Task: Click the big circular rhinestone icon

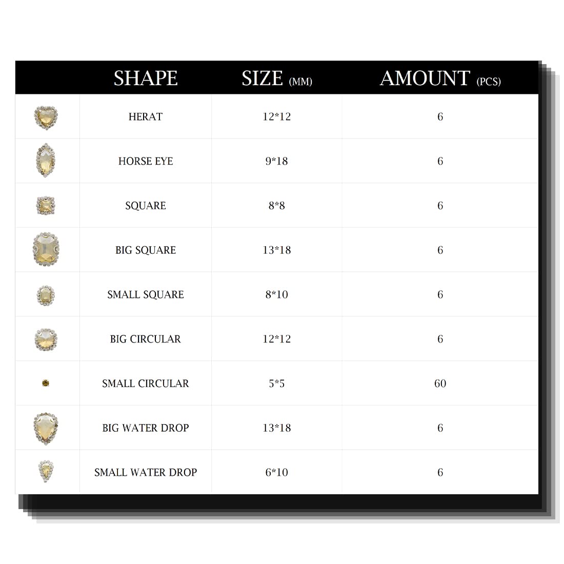Action: coord(46,339)
